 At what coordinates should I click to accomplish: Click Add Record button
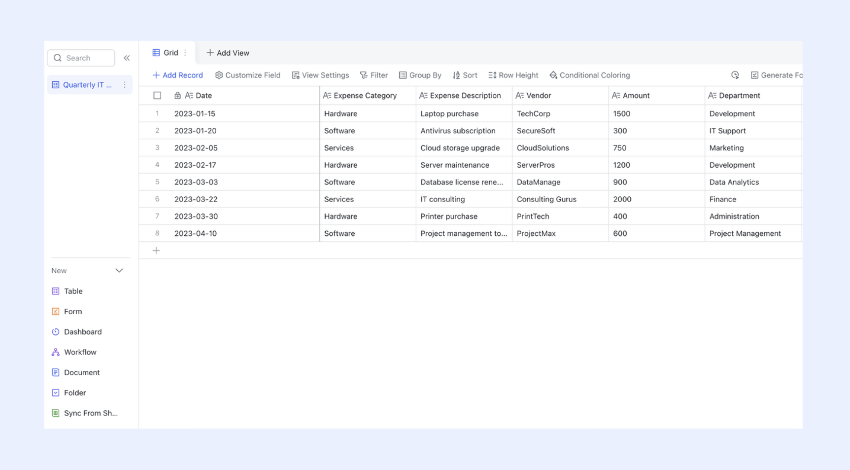click(x=178, y=75)
